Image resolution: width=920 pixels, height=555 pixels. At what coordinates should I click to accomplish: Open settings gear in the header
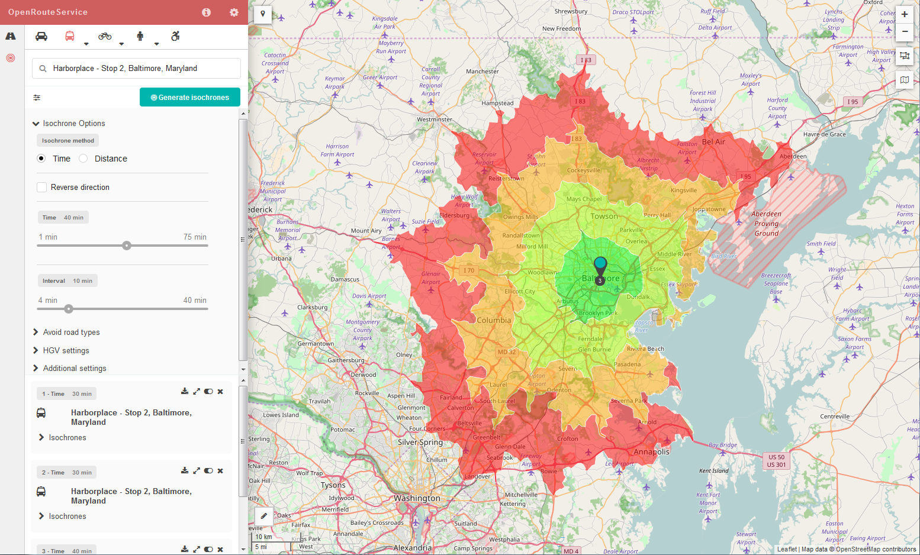pos(234,12)
